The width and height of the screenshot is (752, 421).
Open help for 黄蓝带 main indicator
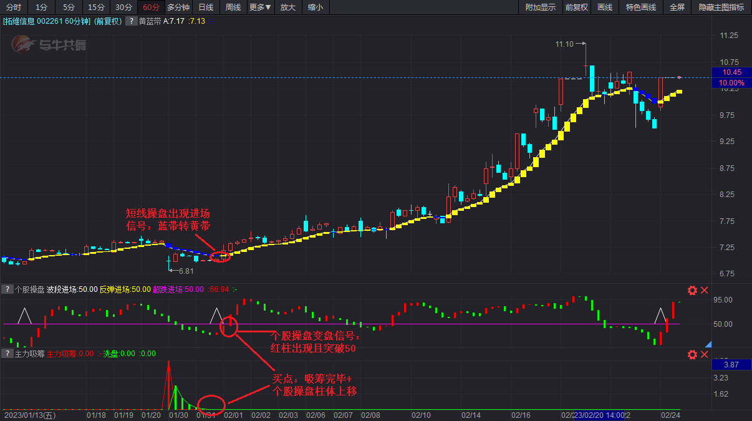click(132, 21)
